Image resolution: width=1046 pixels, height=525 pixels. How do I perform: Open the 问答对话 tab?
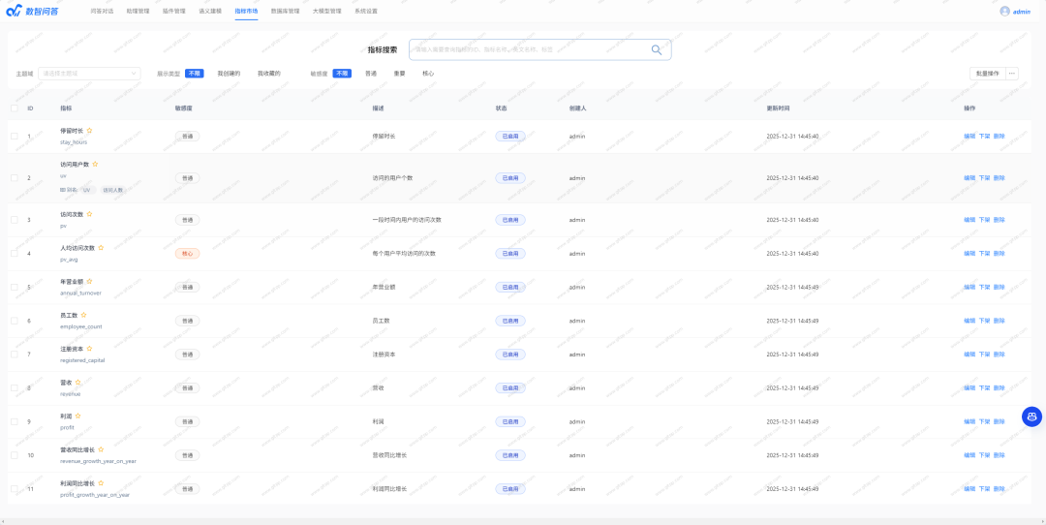[x=102, y=12]
